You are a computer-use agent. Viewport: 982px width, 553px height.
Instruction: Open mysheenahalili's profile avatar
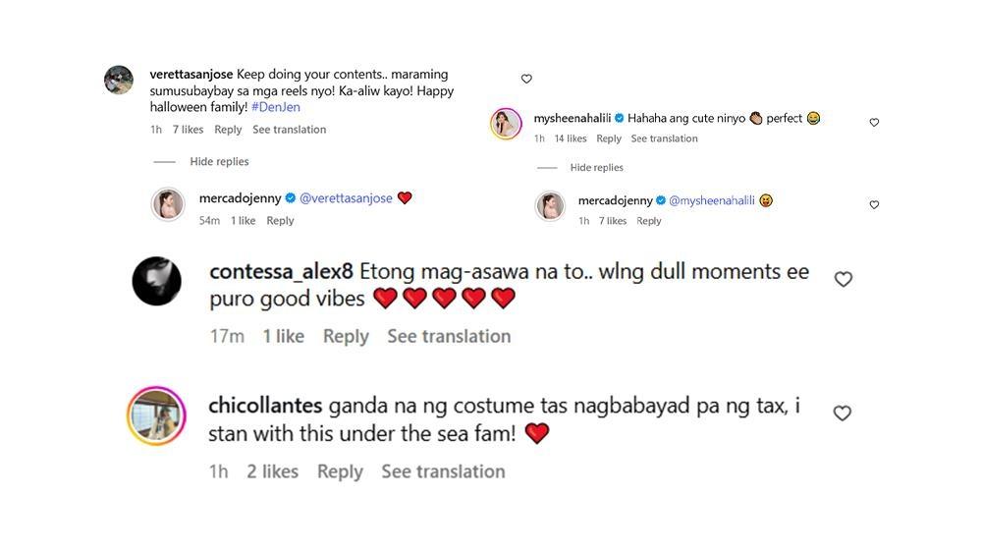point(506,124)
